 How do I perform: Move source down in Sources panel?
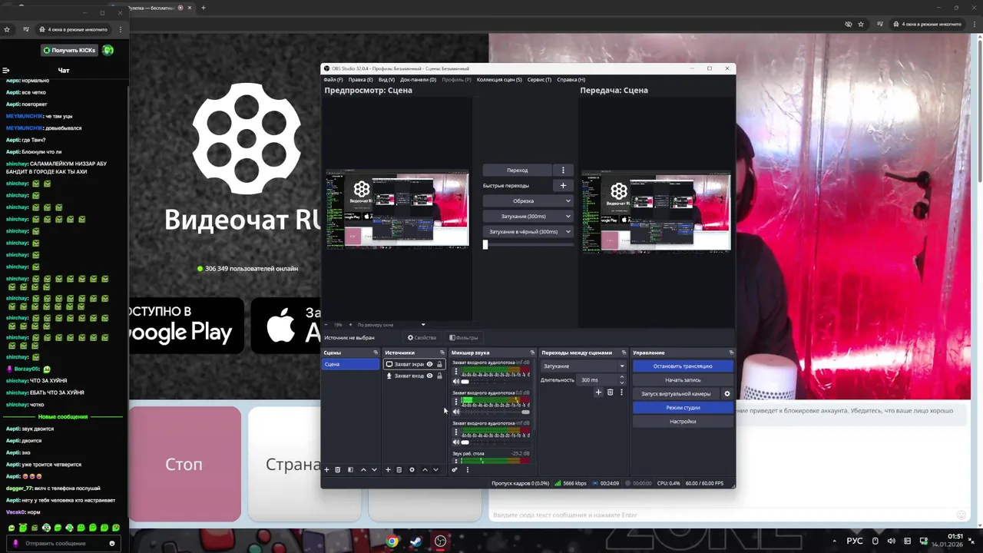(x=435, y=469)
